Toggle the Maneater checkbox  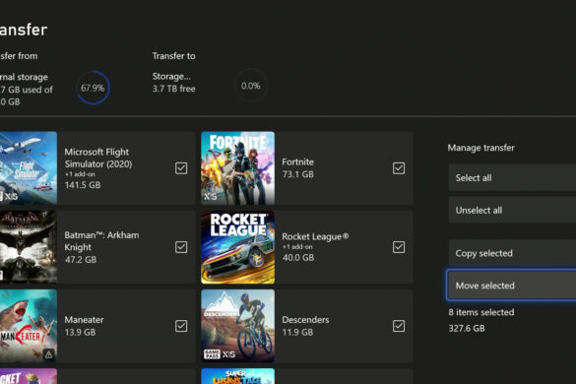pos(181,326)
